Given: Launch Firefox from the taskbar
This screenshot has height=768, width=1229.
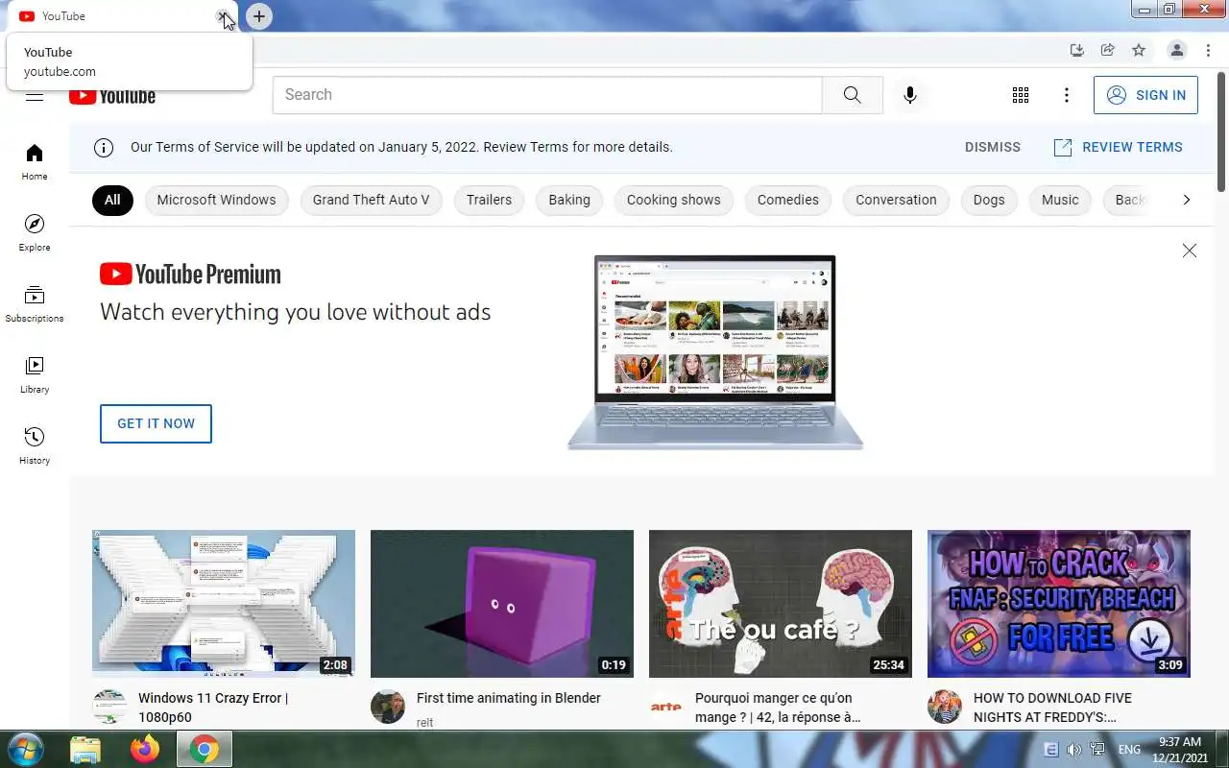Looking at the screenshot, I should tap(145, 749).
